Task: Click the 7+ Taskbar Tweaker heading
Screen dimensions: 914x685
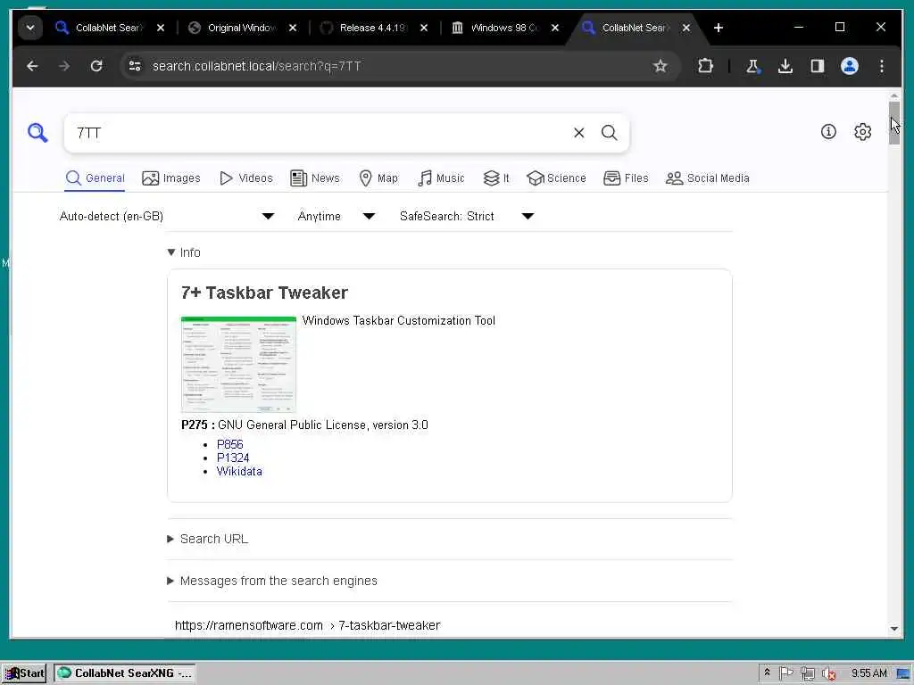Action: [x=264, y=293]
